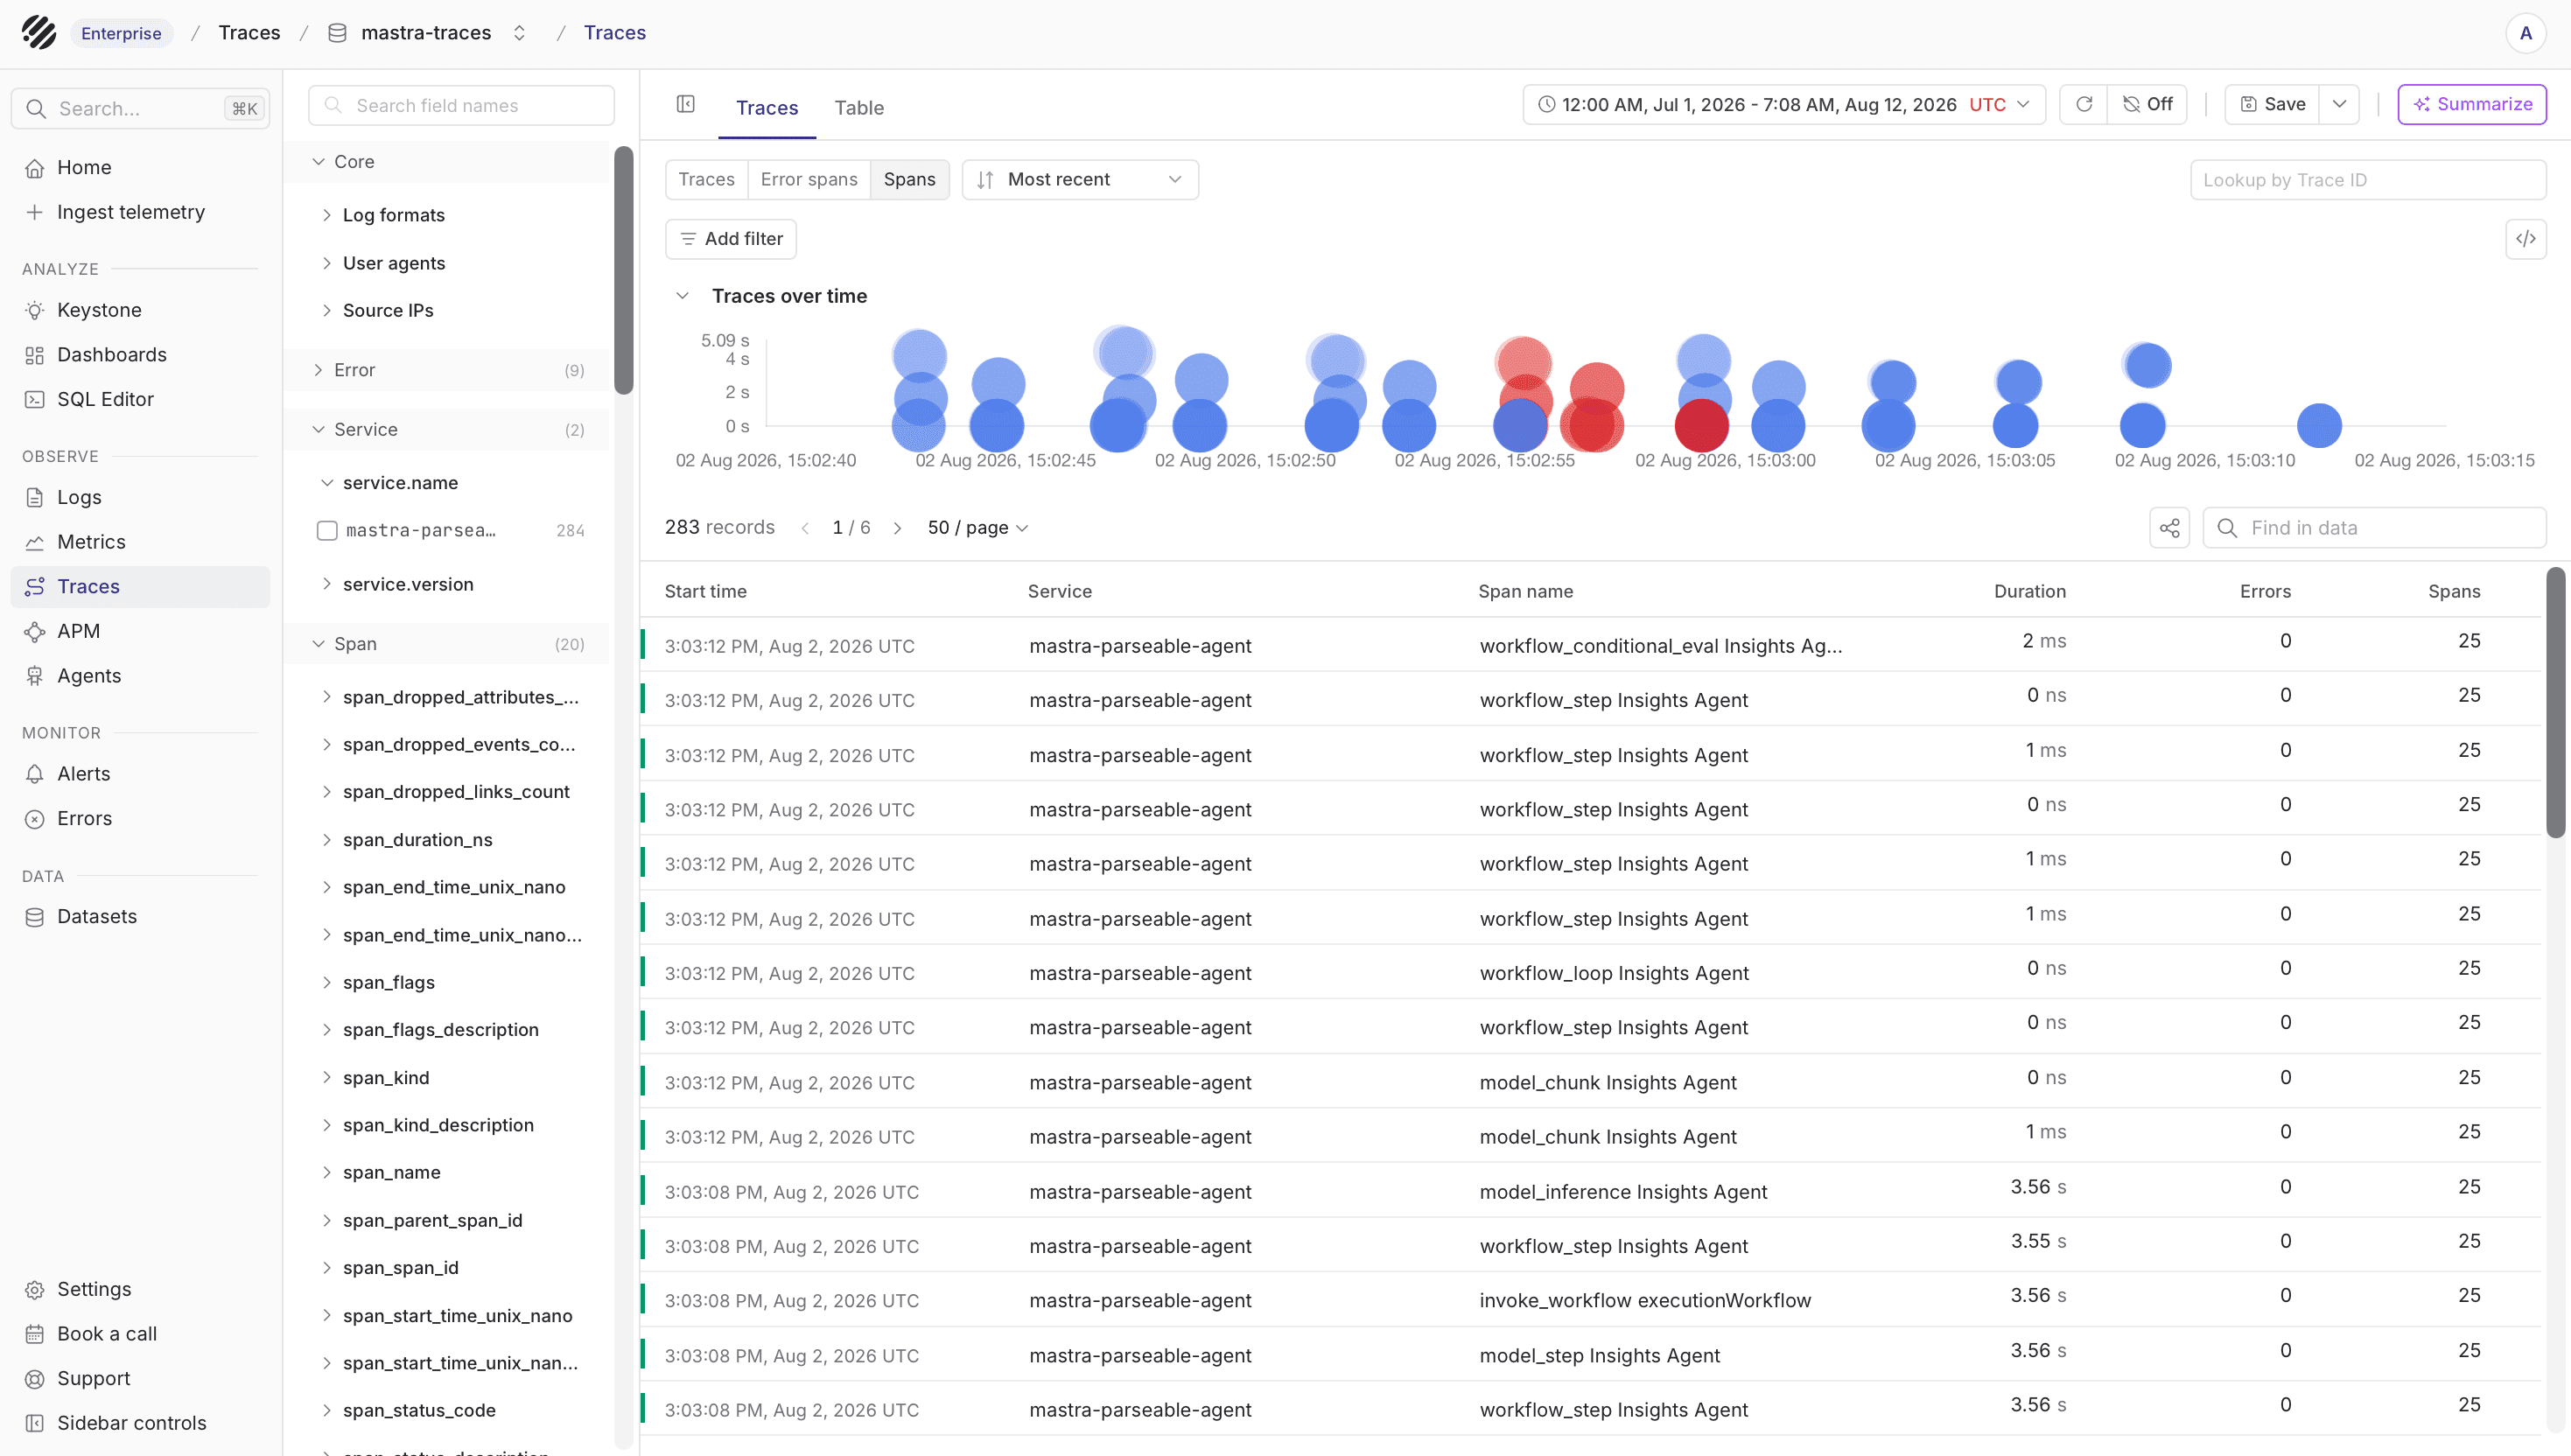
Task: Select the Error spans view
Action: [x=808, y=179]
